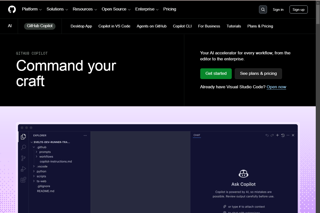Click the GitHub Copilot pill

pos(40,26)
